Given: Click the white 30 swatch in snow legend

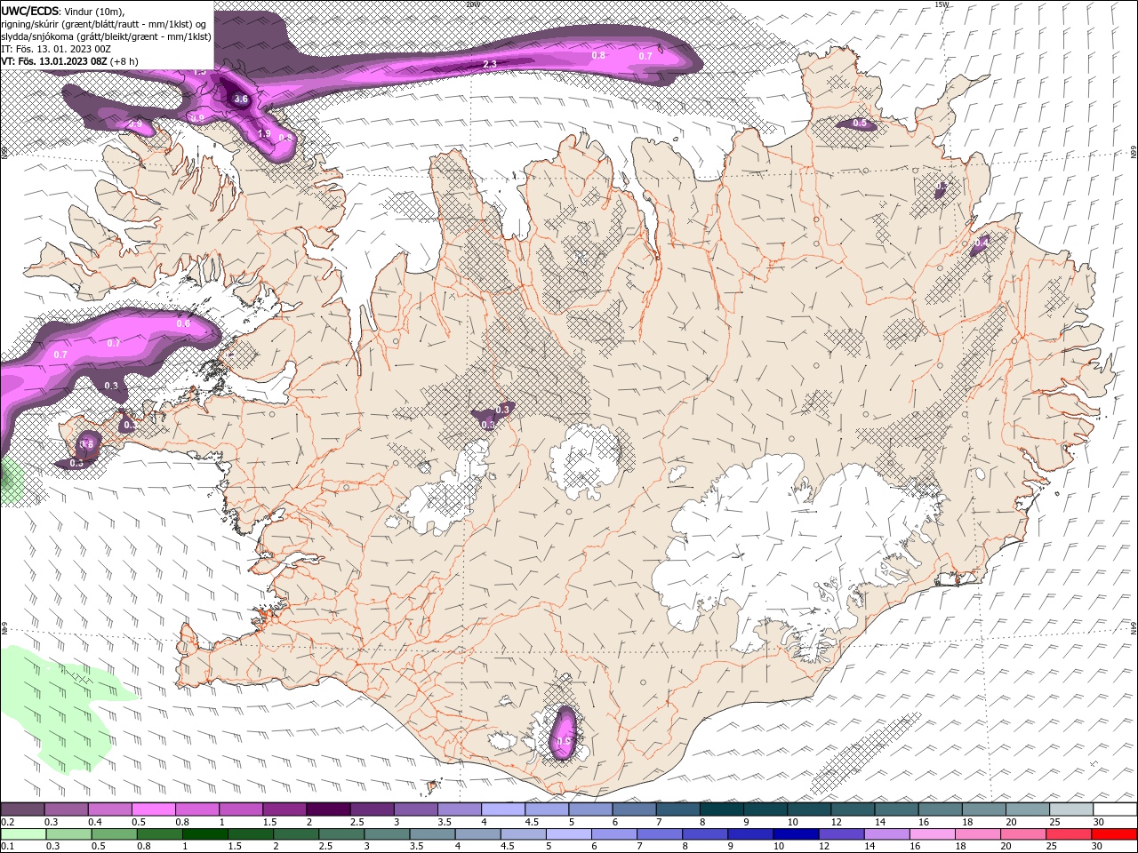Looking at the screenshot, I should (1115, 809).
